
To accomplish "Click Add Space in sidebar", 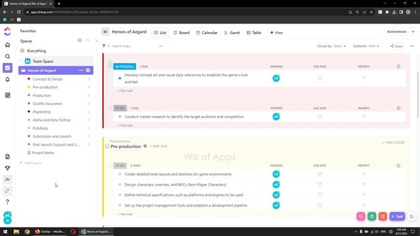I will pos(31,163).
